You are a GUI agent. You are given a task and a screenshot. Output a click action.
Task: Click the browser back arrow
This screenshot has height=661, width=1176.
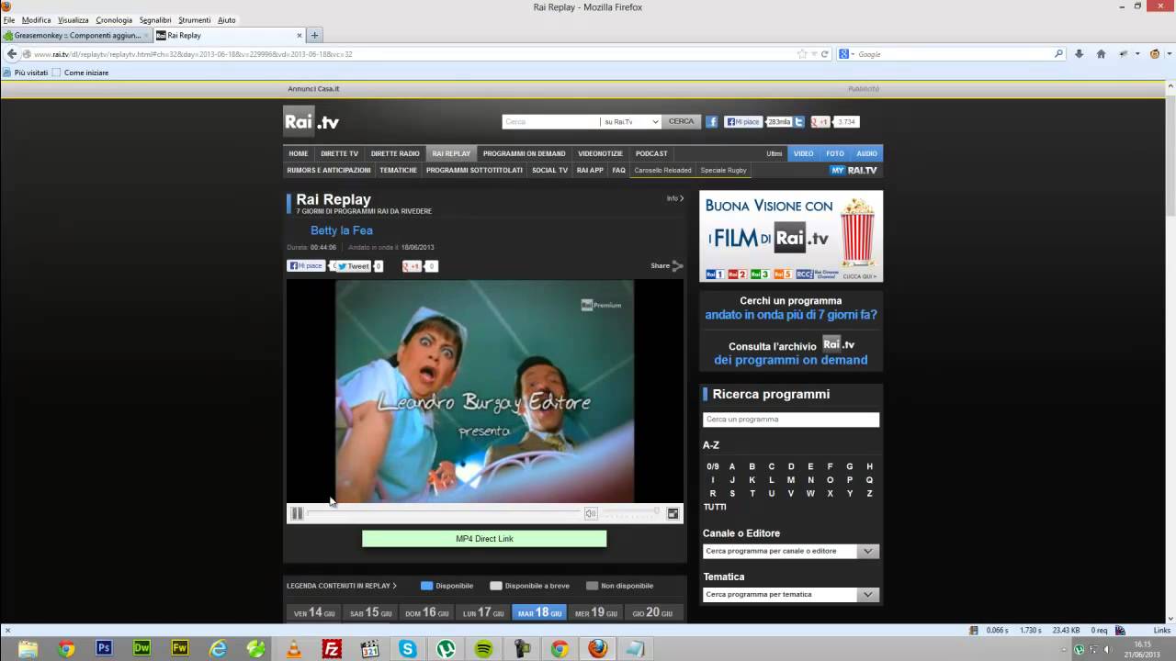tap(12, 54)
